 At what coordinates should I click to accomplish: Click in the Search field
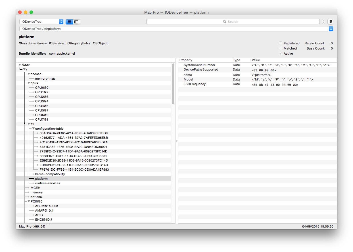point(233,22)
